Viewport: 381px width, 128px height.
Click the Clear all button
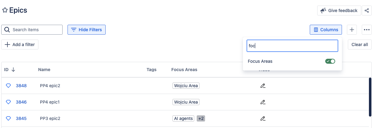pyautogui.click(x=360, y=45)
